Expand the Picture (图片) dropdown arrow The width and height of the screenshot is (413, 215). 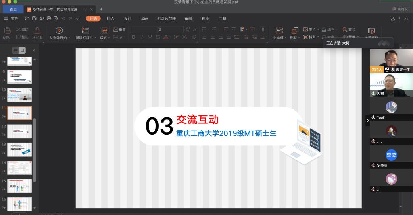(318, 29)
